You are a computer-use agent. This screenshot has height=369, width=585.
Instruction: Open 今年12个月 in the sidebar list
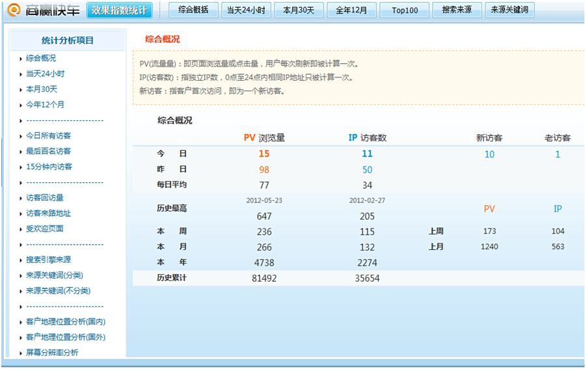(x=45, y=105)
